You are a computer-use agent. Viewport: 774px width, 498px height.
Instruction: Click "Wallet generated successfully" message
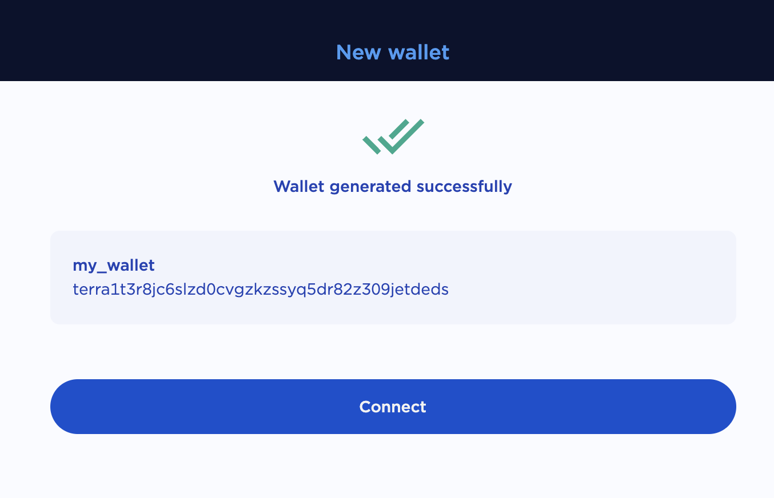(393, 186)
